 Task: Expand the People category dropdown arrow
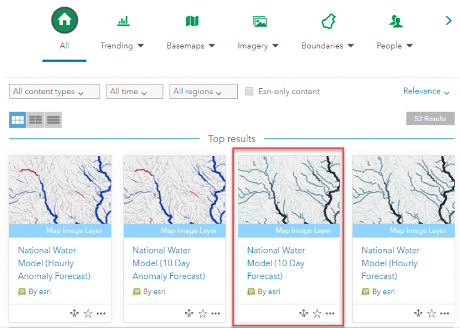(410, 46)
